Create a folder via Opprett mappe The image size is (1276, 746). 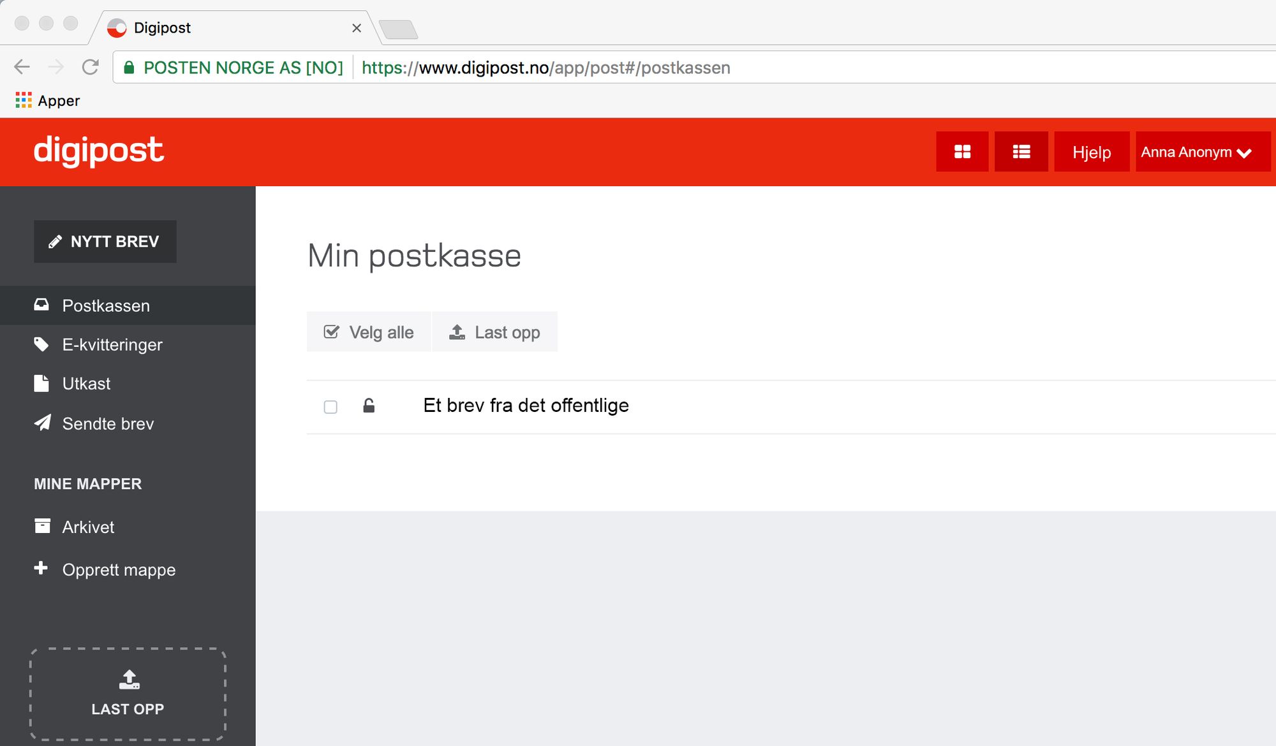pyautogui.click(x=118, y=569)
